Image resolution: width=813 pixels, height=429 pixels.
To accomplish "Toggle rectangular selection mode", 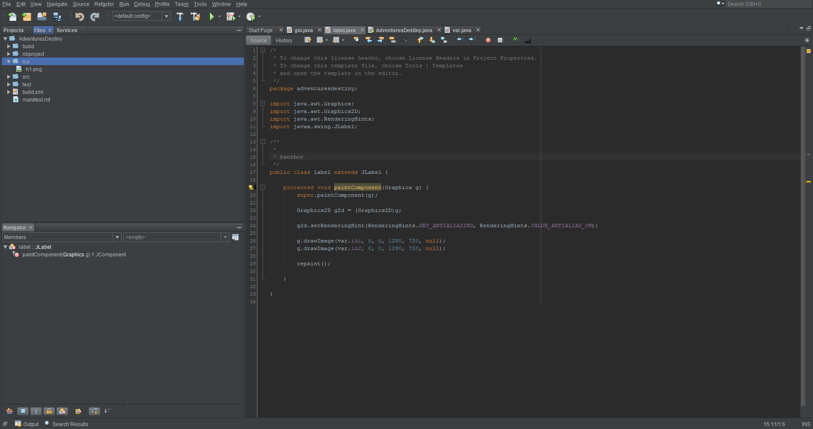I will click(404, 39).
